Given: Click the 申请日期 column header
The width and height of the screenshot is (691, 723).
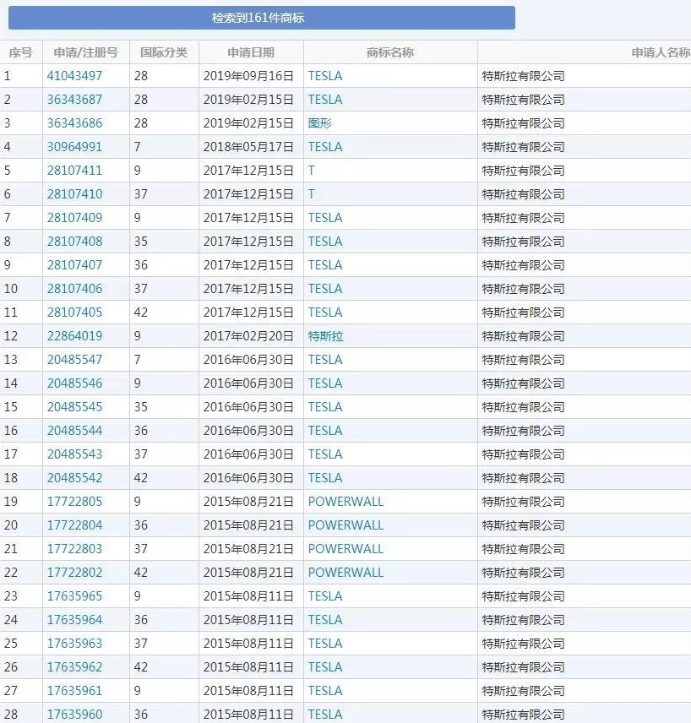Looking at the screenshot, I should coord(251,52).
